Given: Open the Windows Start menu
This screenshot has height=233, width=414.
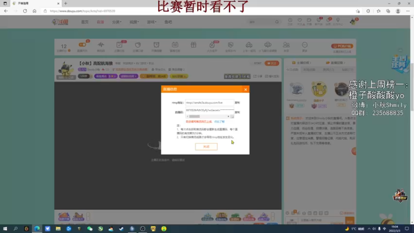Looking at the screenshot, I should [x=5, y=229].
